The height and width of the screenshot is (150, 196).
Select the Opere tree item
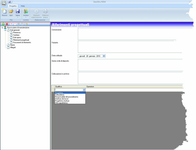[12, 45]
